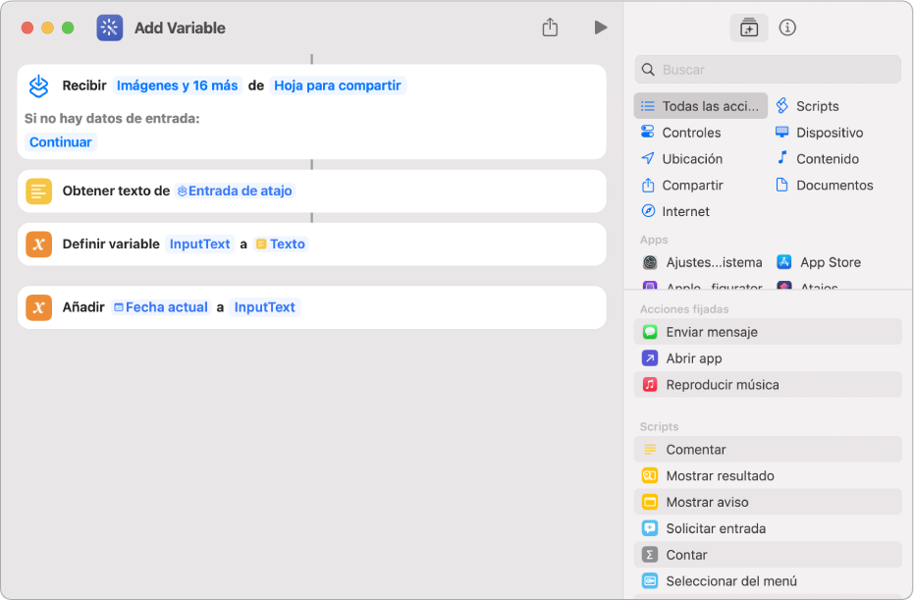The width and height of the screenshot is (914, 601).
Task: Select the Internet category
Action: [675, 211]
